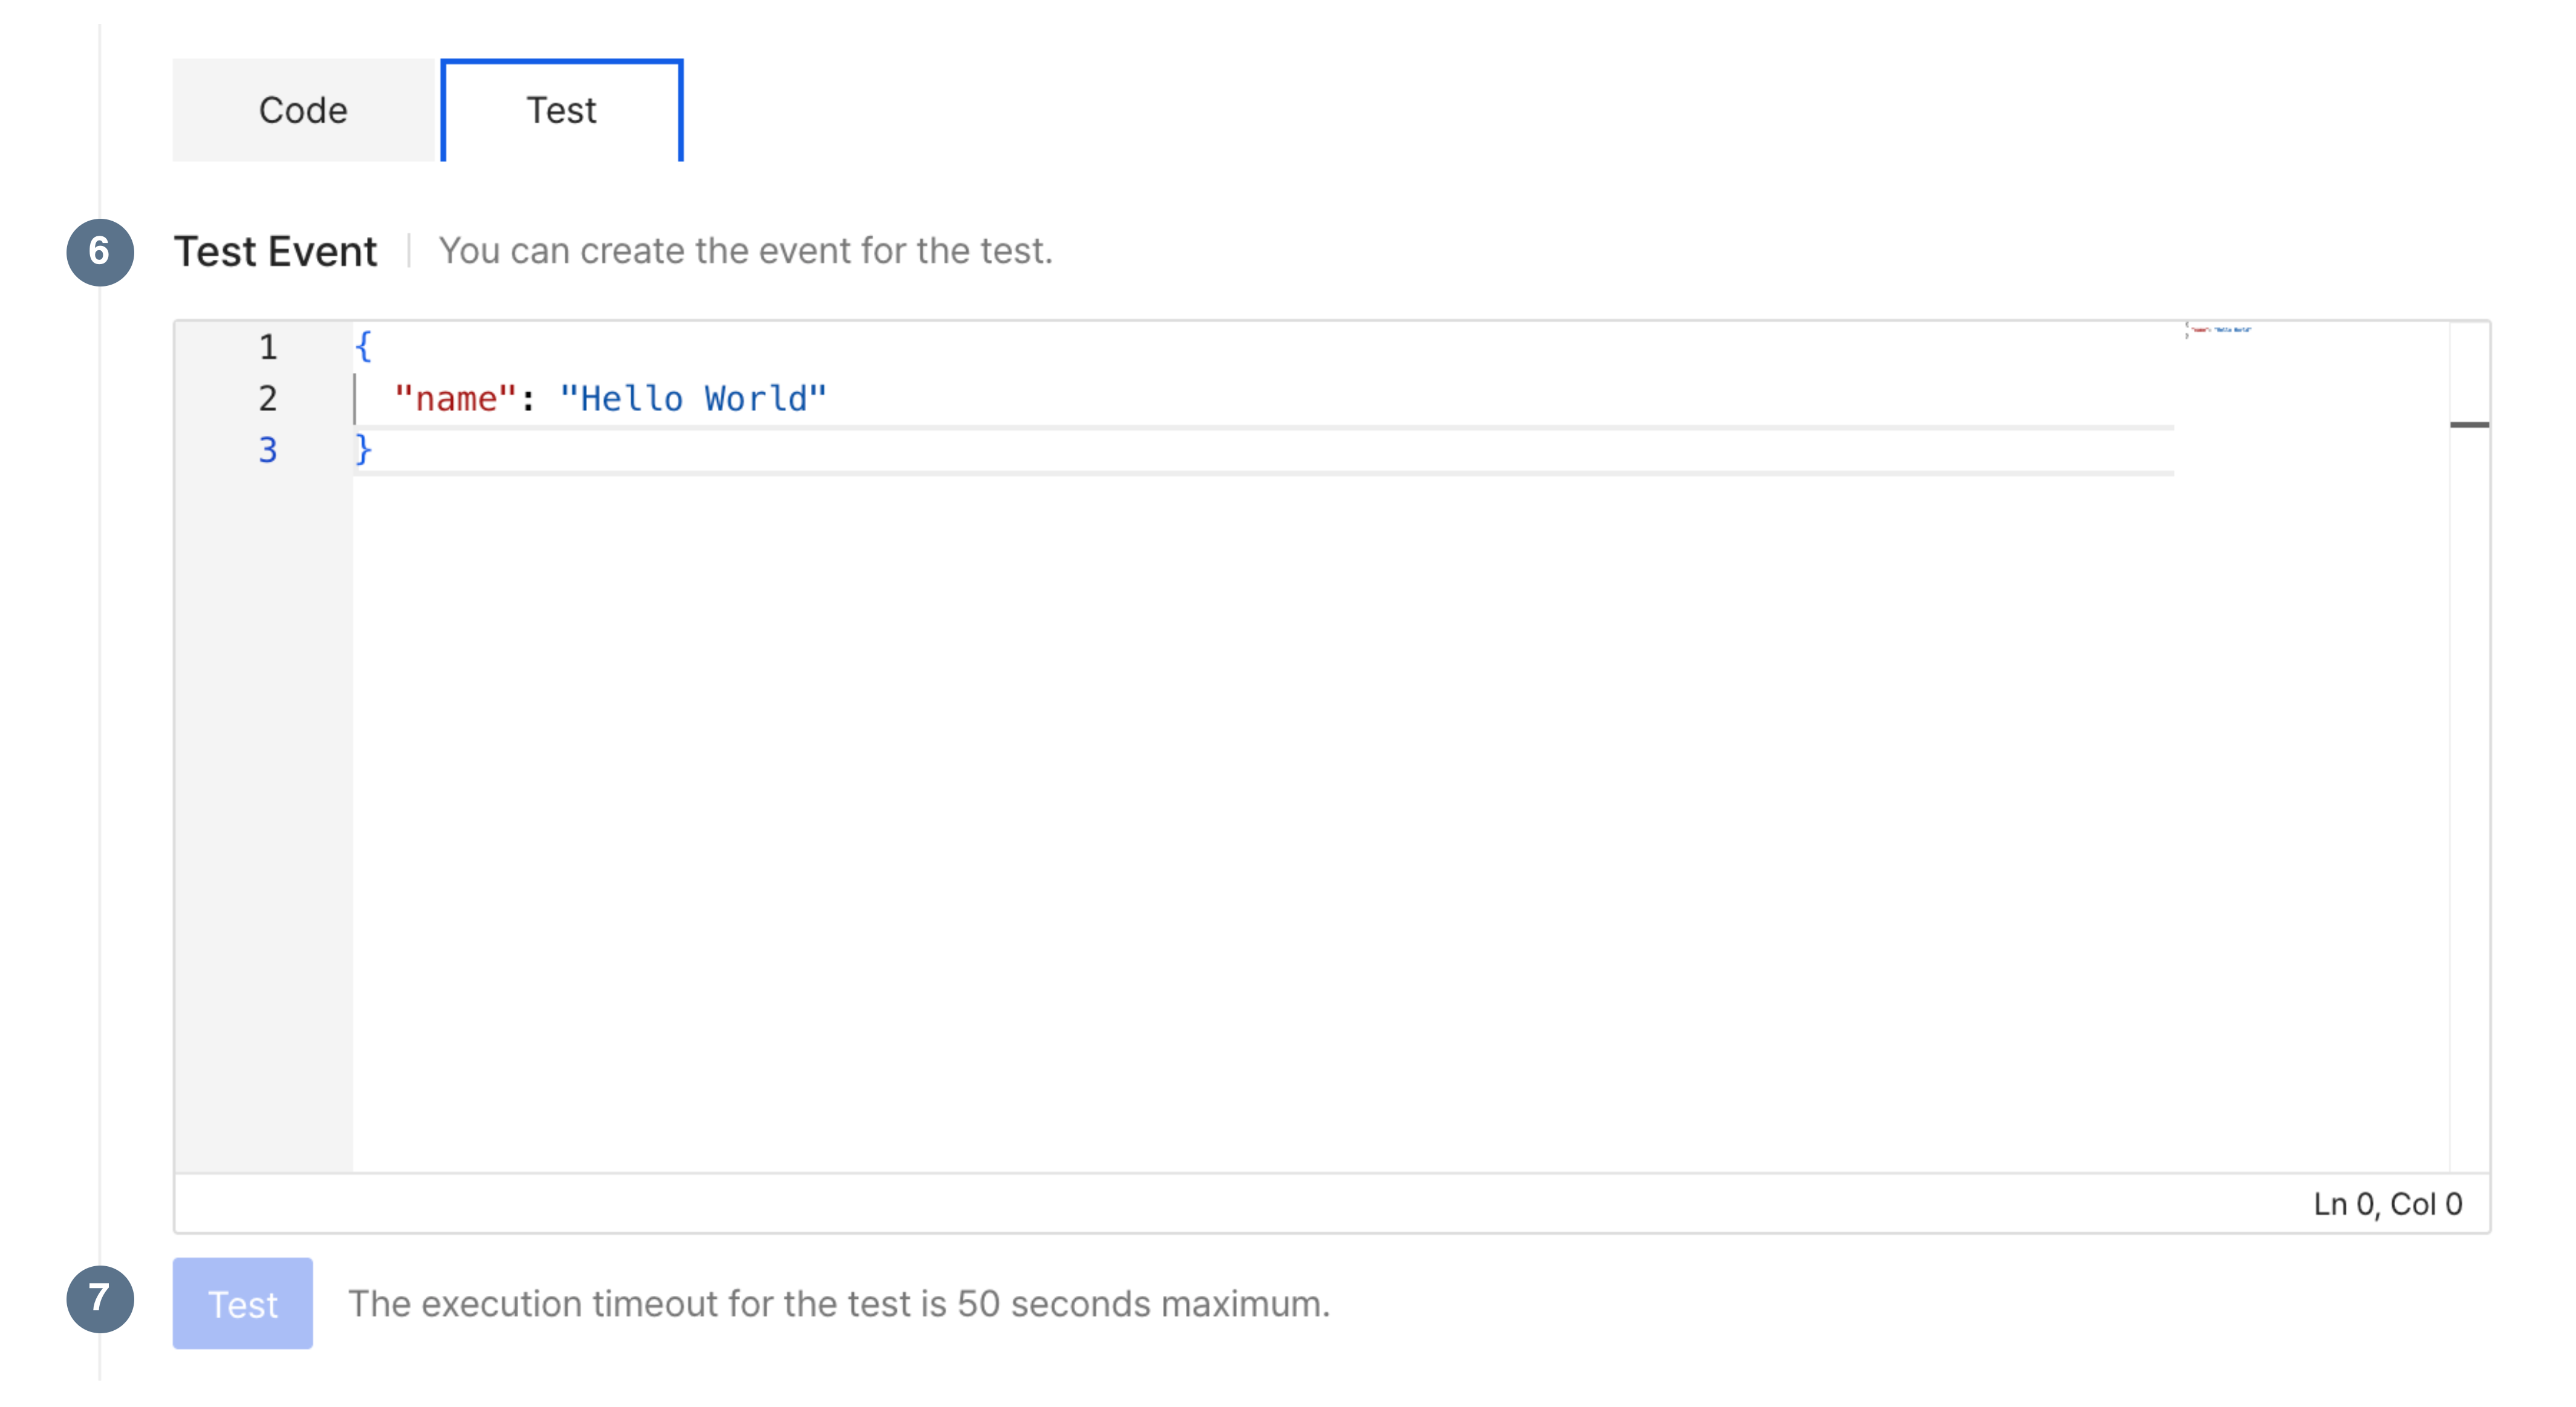Click the editor vertical scrollbar marker

click(2469, 425)
